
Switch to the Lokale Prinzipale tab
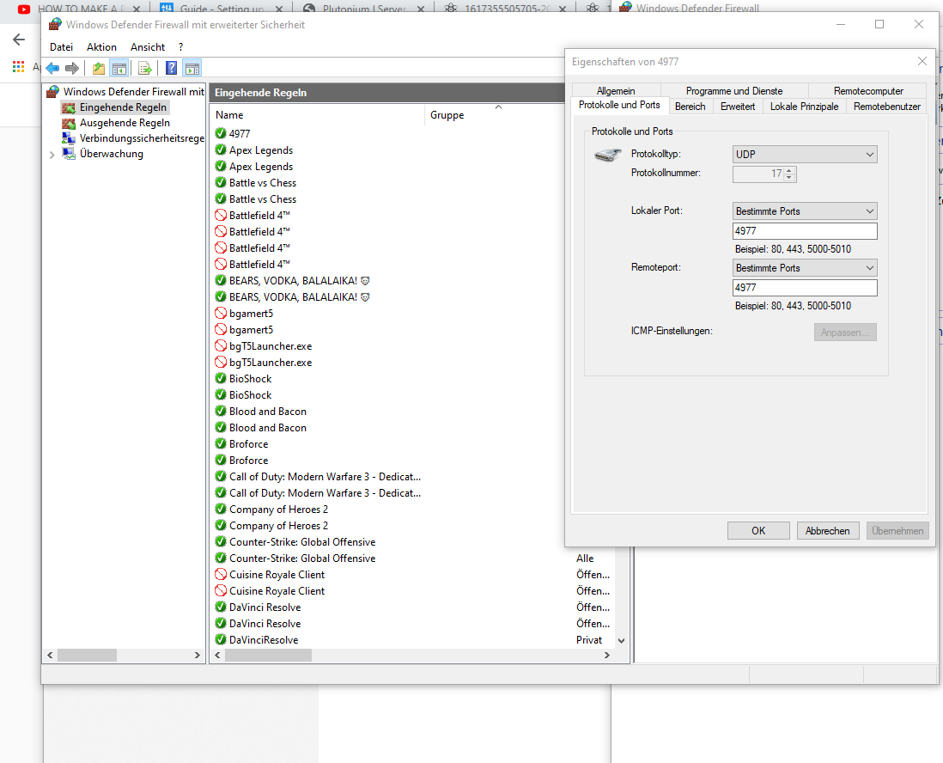click(804, 107)
